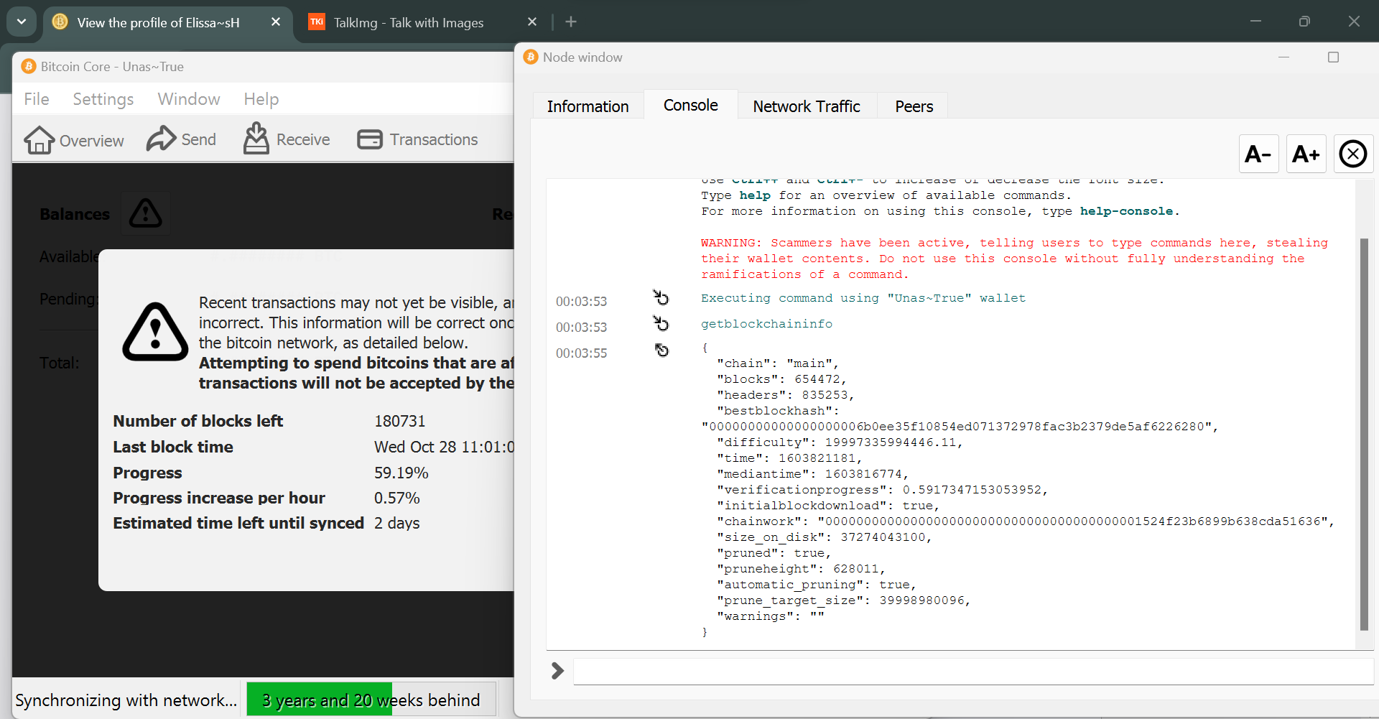
Task: Click the help-console bold keyword
Action: tap(1126, 211)
